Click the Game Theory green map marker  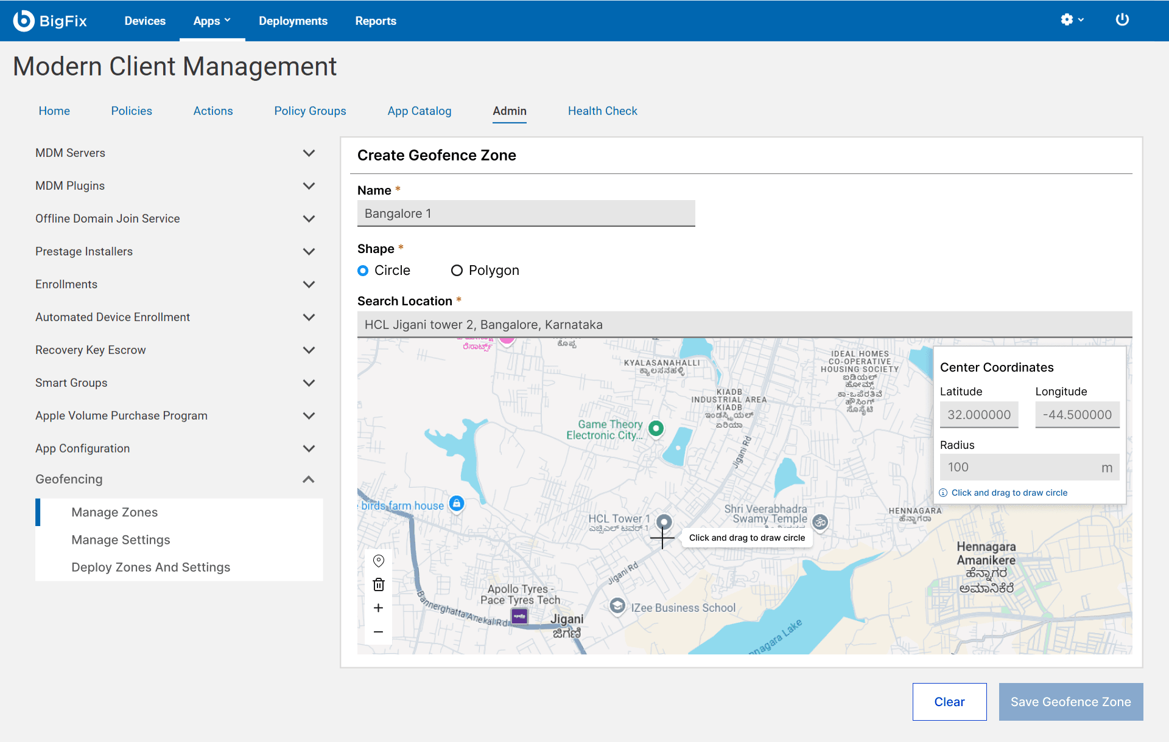tap(656, 428)
